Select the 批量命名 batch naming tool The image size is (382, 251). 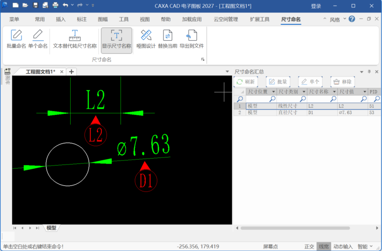16,39
